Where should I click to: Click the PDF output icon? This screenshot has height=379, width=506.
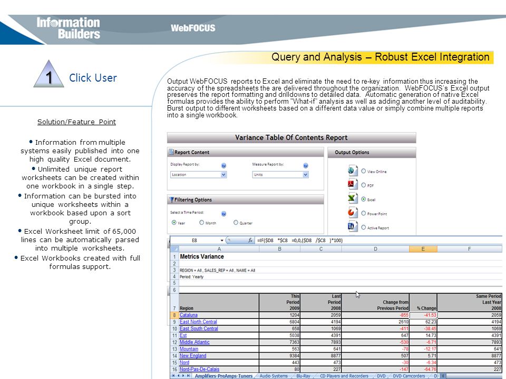[353, 185]
